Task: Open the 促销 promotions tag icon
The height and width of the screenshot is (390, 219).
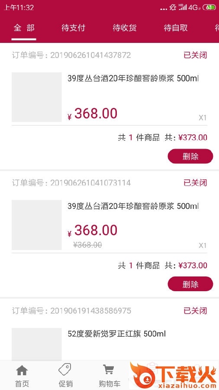Action: pos(65,370)
